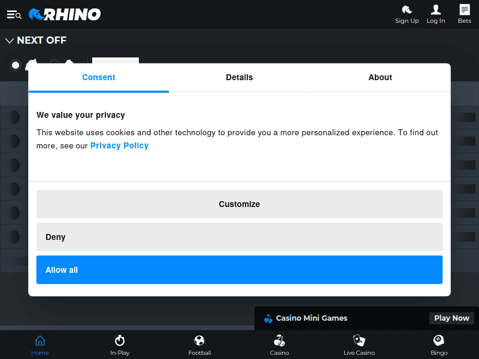This screenshot has height=359, width=479.
Task: Click the Deny button
Action: point(239,237)
